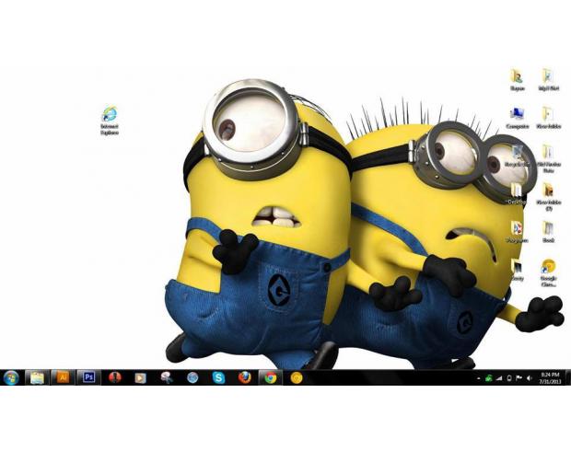571x451 pixels.
Task: Open the user folder icon at top right
Action: tap(517, 80)
